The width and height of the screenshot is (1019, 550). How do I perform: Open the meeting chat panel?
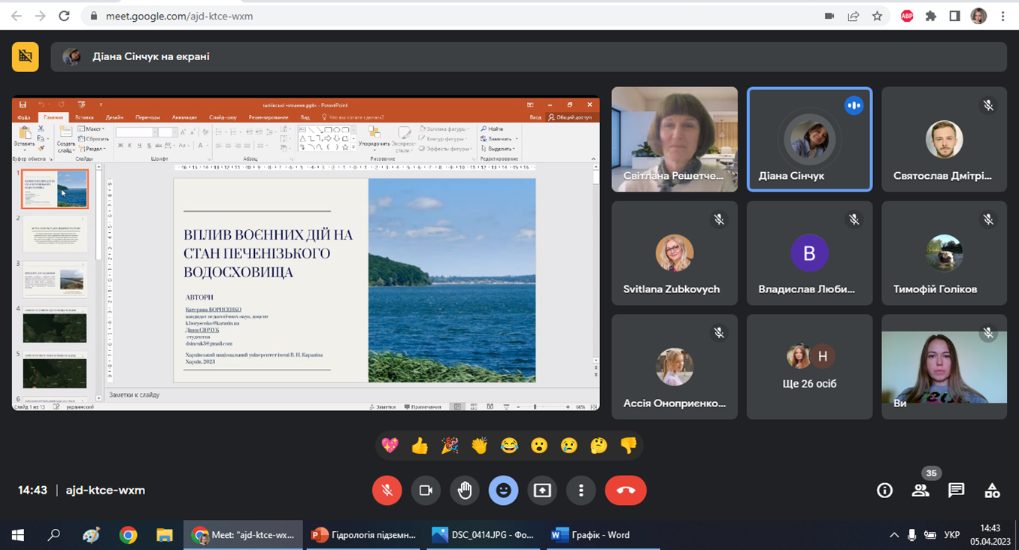(956, 491)
